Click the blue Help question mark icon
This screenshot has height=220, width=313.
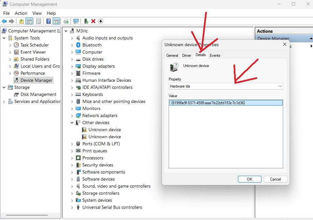(x=48, y=21)
